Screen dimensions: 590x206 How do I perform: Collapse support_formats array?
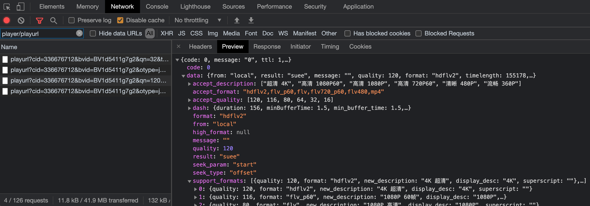[189, 181]
